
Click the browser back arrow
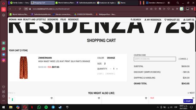[10, 9]
